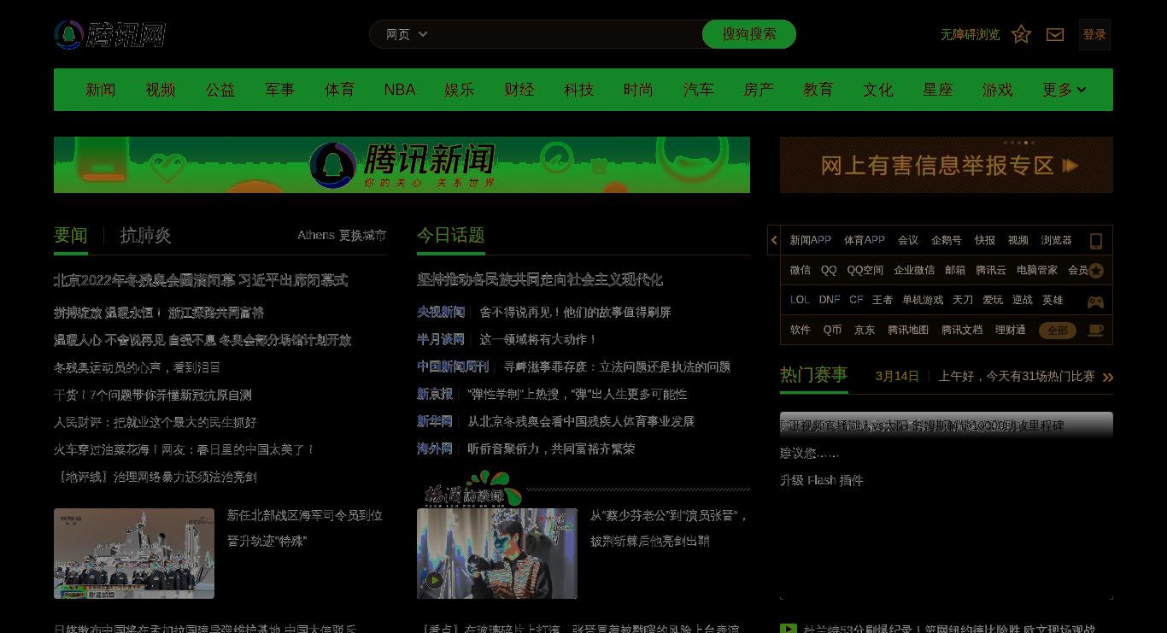Open the 网页 search type dropdown
1167x633 pixels.
pyautogui.click(x=407, y=34)
